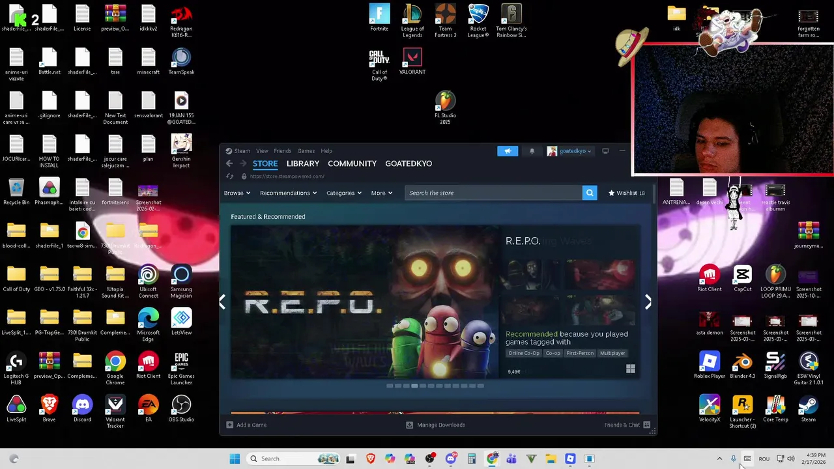834x469 pixels.
Task: Open the STORE tab
Action: [x=265, y=163]
